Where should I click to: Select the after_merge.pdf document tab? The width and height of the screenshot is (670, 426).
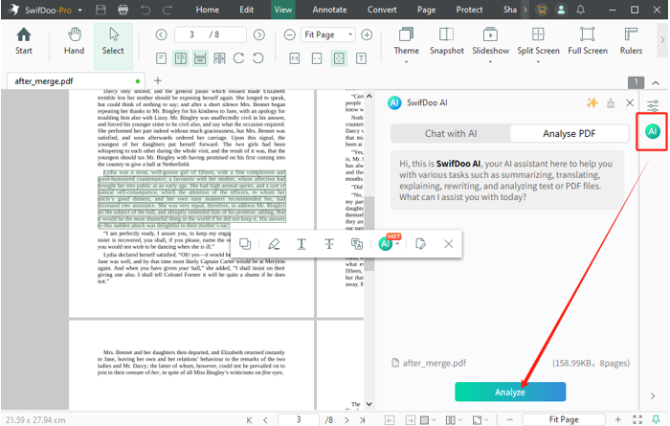(76, 80)
